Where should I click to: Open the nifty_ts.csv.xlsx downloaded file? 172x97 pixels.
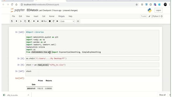(x=12, y=95)
